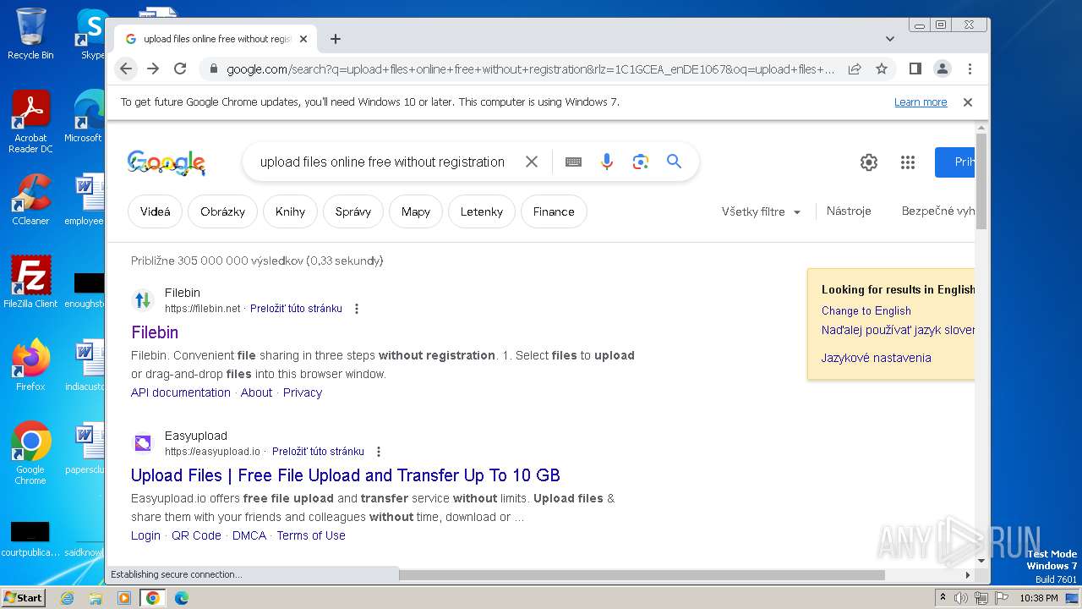Image resolution: width=1082 pixels, height=609 pixels.
Task: Bookmark this page with the star
Action: tap(882, 69)
